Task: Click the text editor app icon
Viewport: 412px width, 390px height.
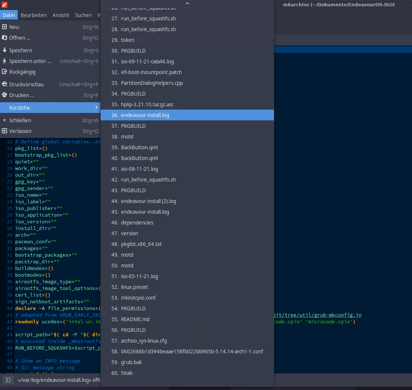Action: [x=4, y=4]
